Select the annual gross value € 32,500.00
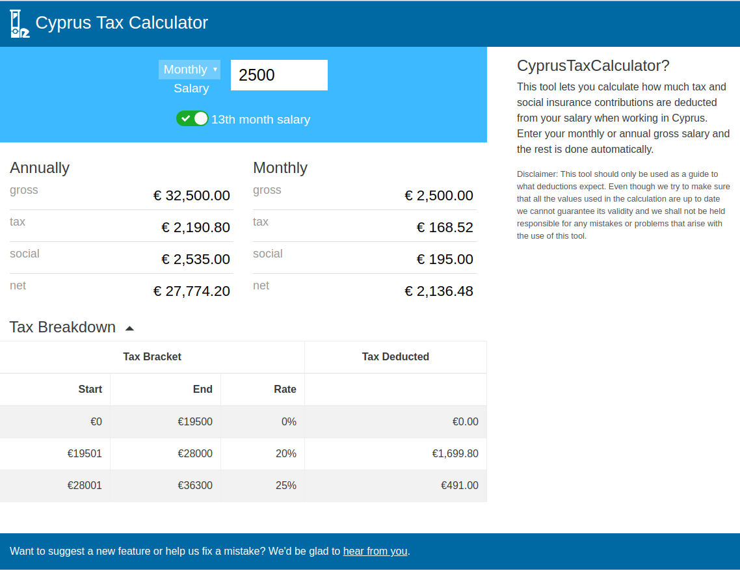Image resolution: width=740 pixels, height=571 pixels. [192, 195]
